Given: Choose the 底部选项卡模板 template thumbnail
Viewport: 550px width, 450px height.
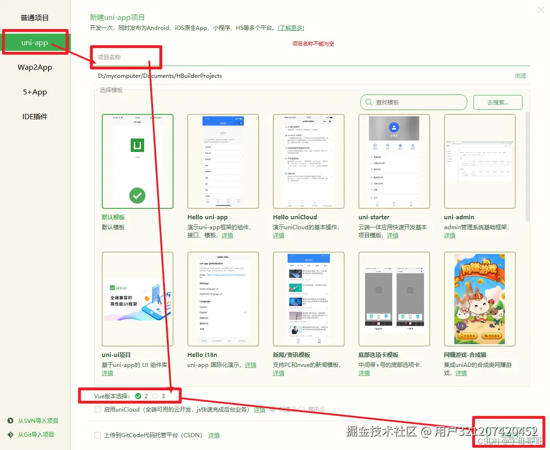Looking at the screenshot, I should click(x=394, y=299).
